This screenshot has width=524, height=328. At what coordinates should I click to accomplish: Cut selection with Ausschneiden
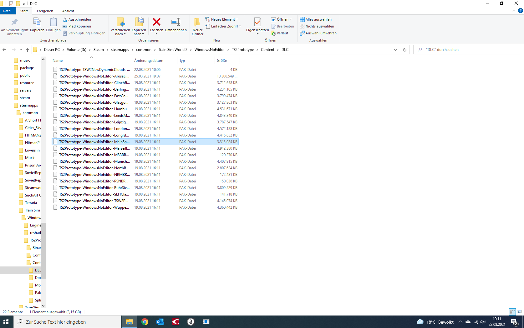77,19
